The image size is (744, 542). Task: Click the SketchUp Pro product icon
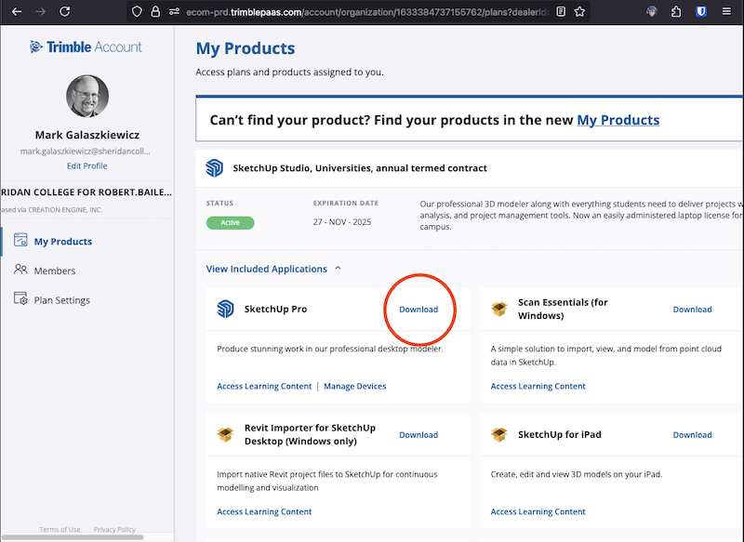coord(224,309)
